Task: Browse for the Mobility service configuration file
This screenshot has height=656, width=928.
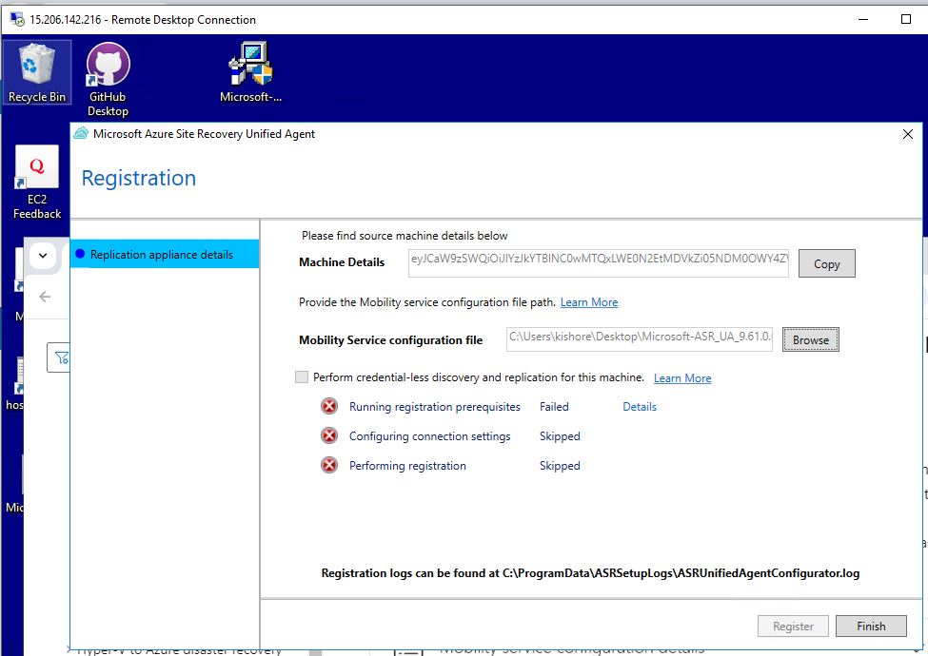Action: tap(810, 339)
